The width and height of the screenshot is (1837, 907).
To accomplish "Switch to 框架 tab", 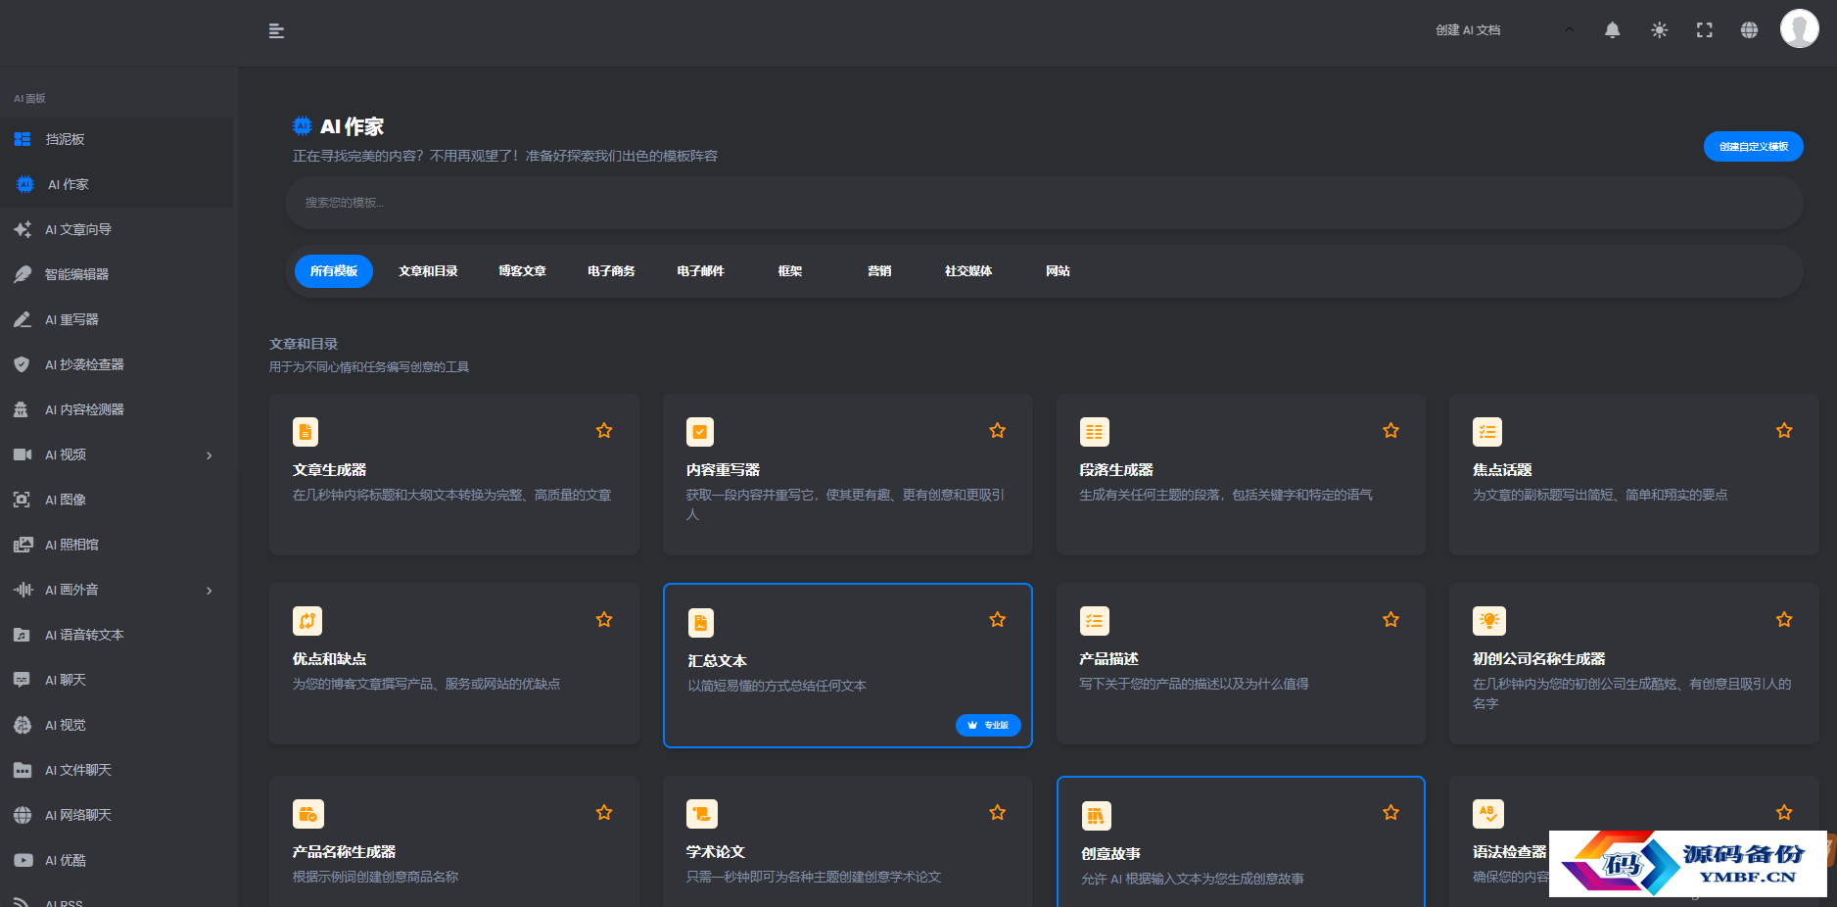I will (x=789, y=271).
